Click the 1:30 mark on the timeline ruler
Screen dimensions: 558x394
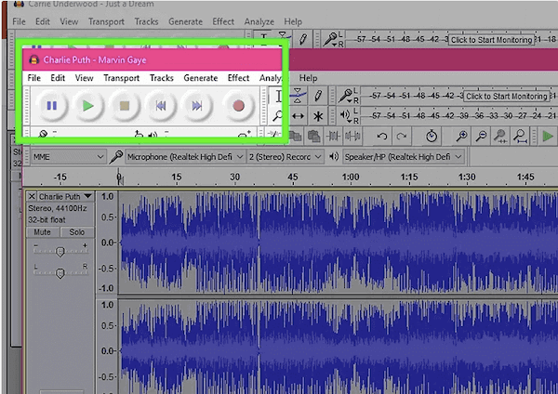tap(467, 177)
